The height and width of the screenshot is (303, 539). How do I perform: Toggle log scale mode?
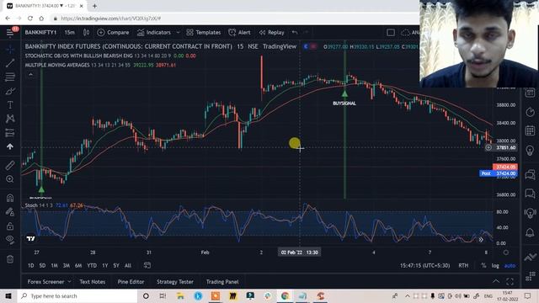coord(495,266)
